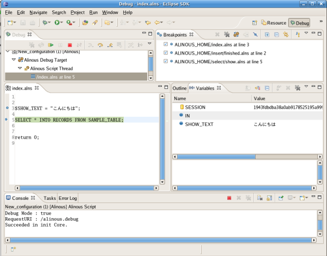Click the External Tools run icon
Screen dimensions: 327x256
click(x=69, y=22)
